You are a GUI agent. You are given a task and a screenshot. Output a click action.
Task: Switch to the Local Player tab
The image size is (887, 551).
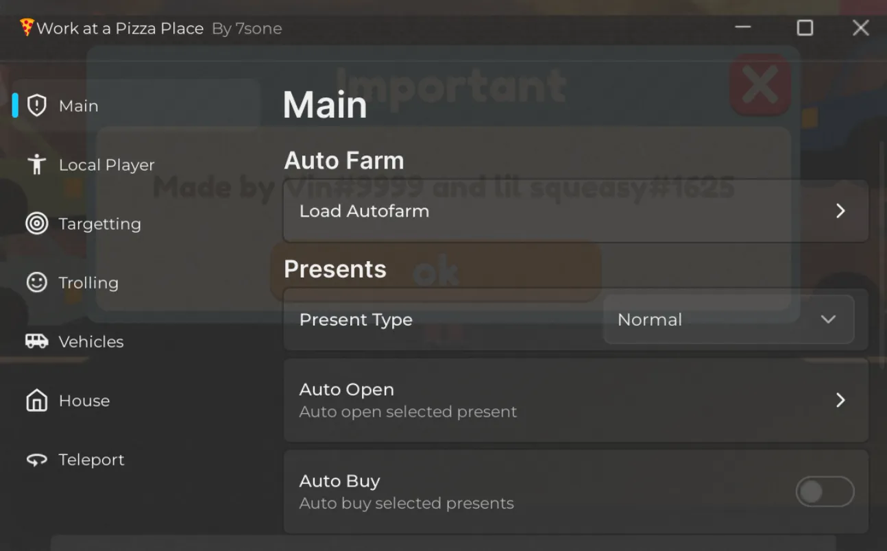point(106,164)
